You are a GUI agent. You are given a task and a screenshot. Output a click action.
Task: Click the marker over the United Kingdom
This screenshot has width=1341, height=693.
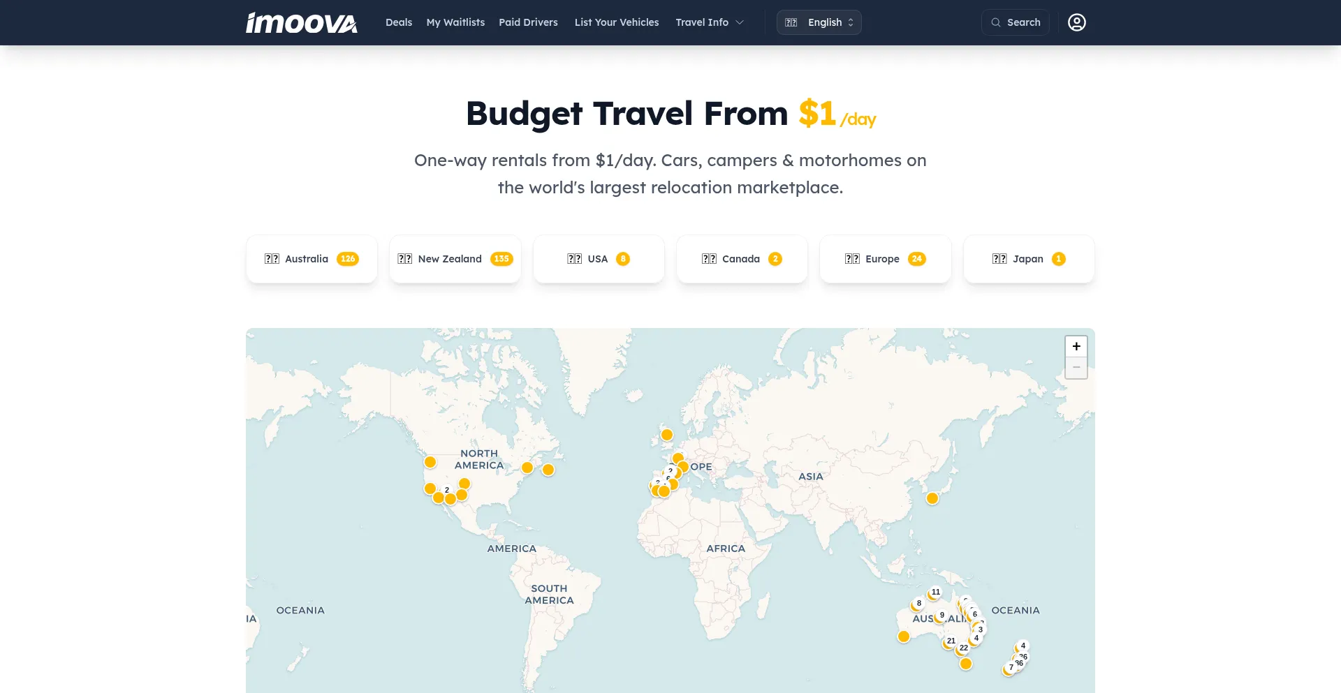tap(667, 435)
